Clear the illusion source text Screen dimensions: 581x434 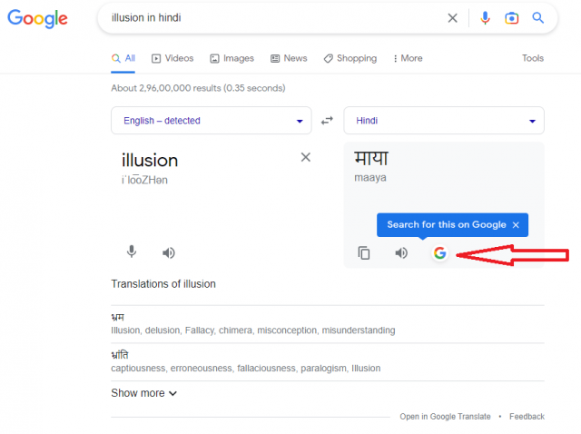click(x=306, y=157)
